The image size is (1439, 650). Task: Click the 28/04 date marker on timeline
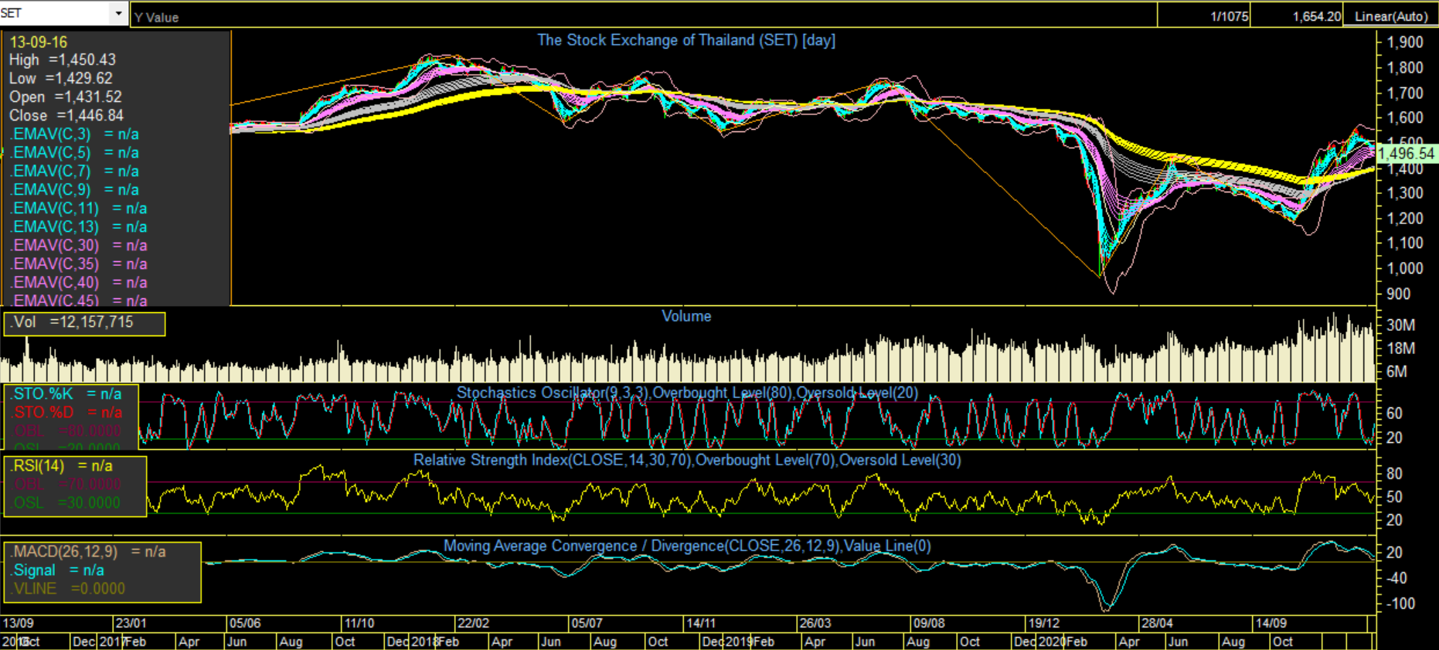point(1156,623)
